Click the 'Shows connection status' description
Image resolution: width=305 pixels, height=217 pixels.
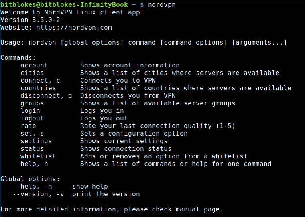pos(126,149)
